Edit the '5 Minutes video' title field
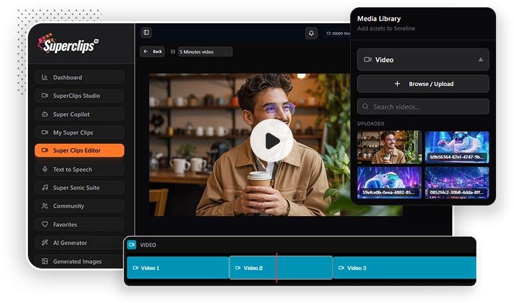 point(205,52)
